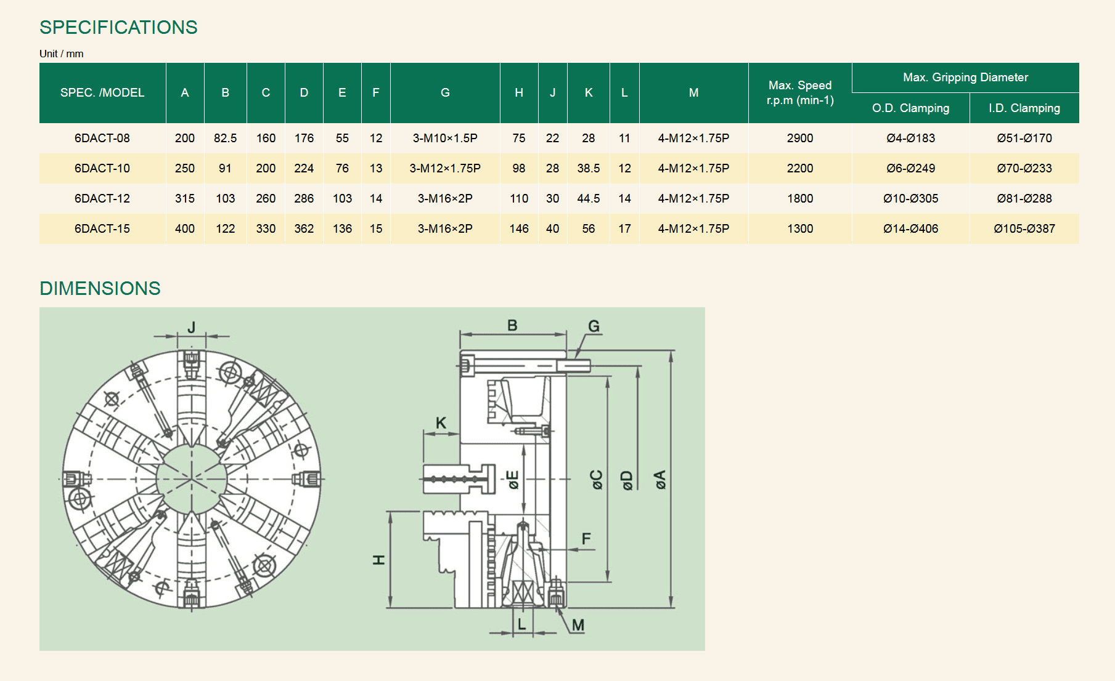This screenshot has width=1115, height=681.
Task: Click the 38.5 value in column K
Action: 589,168
